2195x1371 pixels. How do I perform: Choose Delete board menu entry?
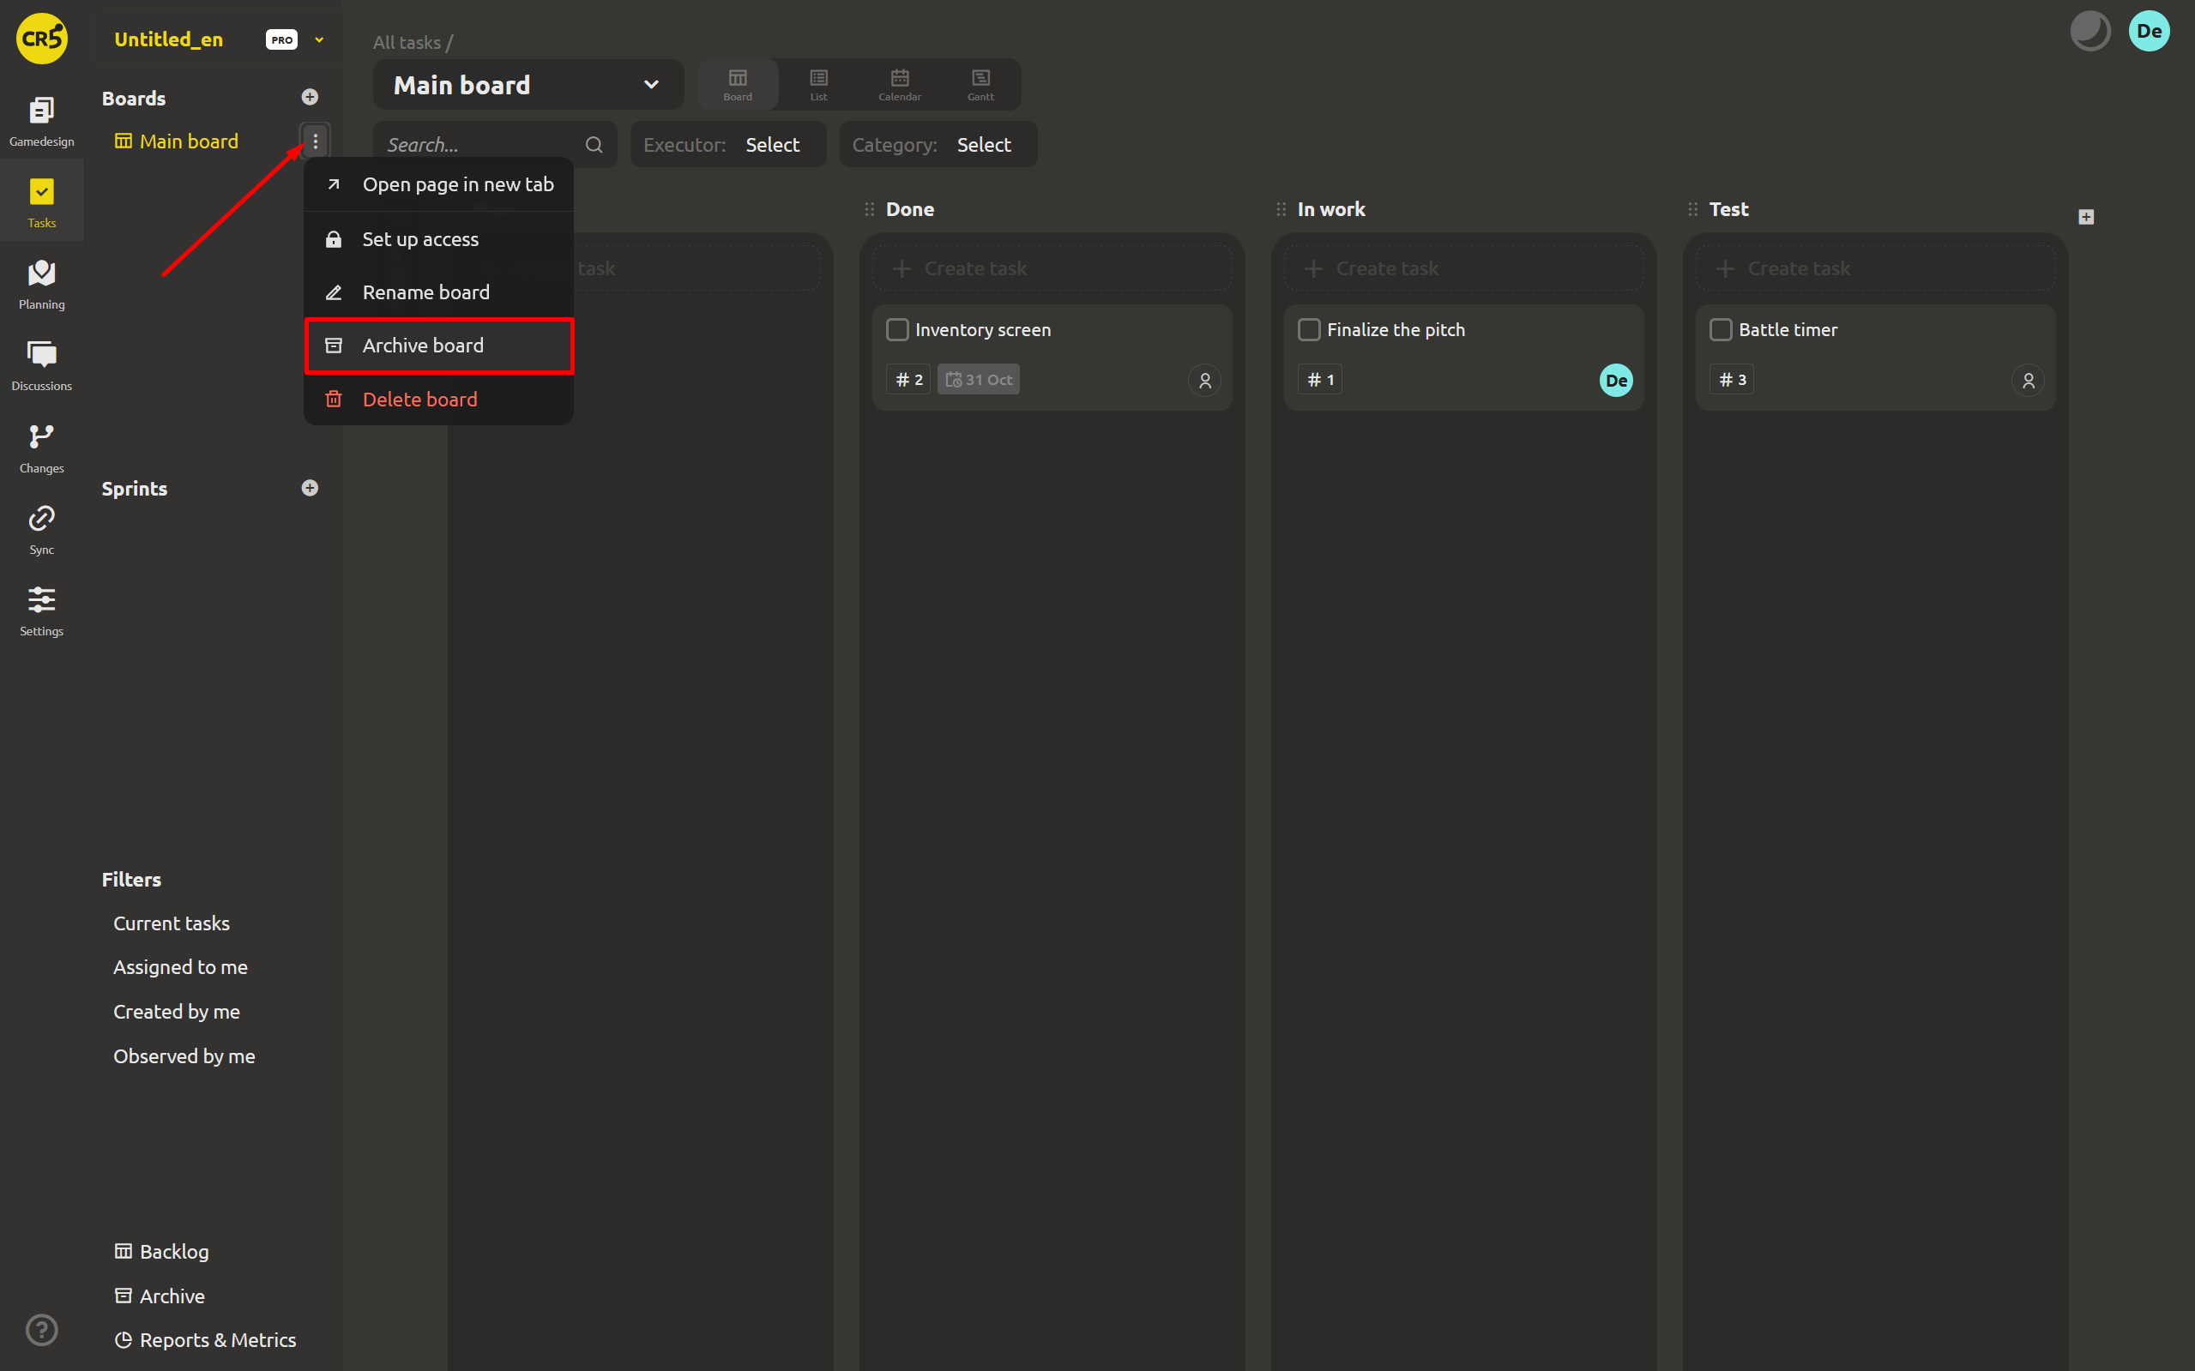point(439,399)
